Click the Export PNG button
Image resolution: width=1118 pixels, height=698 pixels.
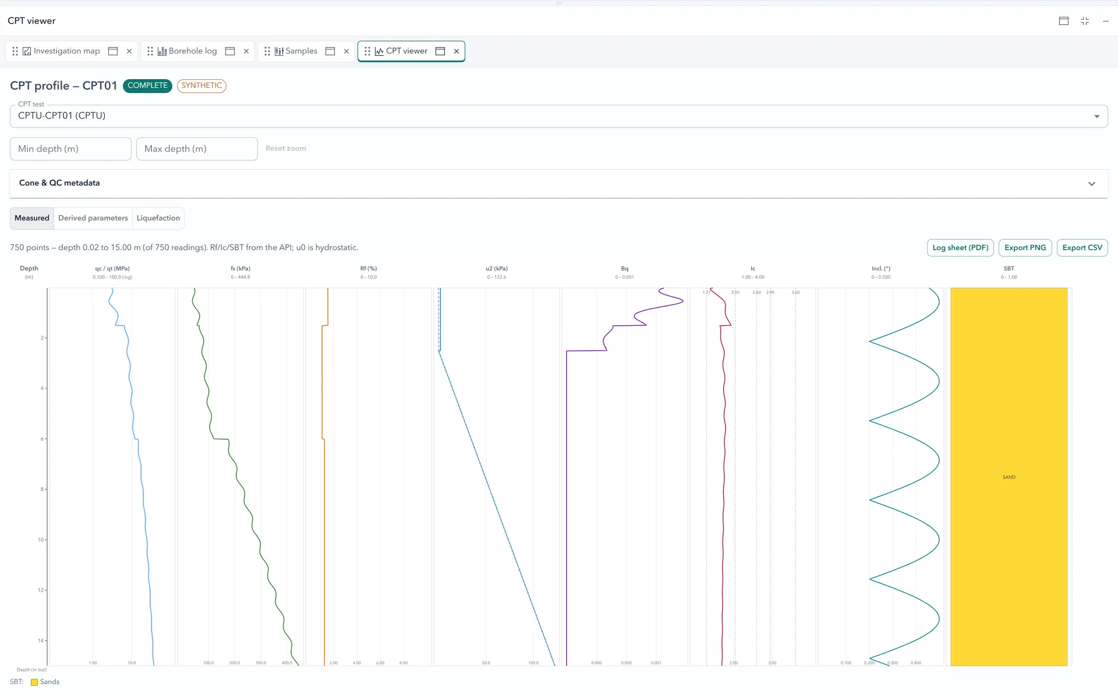[1025, 248]
